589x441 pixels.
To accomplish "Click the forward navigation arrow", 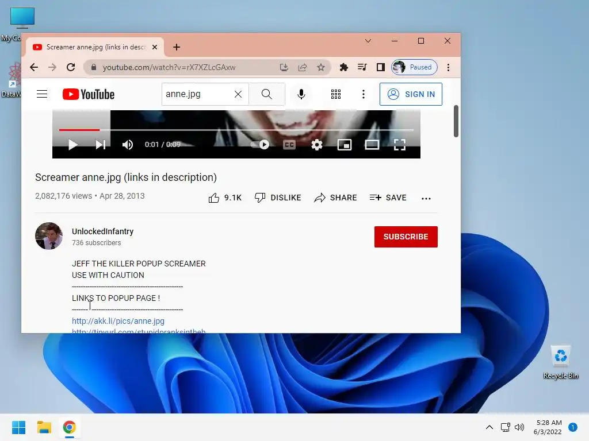I will [x=52, y=67].
